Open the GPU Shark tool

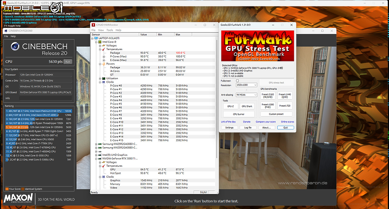(247, 106)
